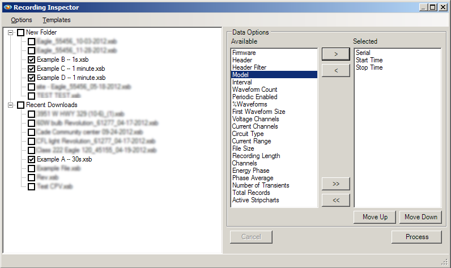
Task: Click the Recording Inspector title bar icon
Action: (x=7, y=7)
